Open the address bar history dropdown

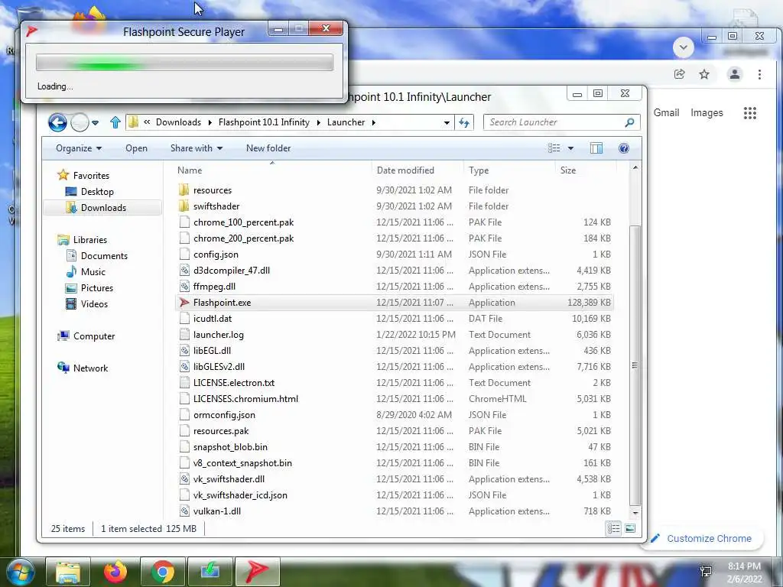point(447,122)
